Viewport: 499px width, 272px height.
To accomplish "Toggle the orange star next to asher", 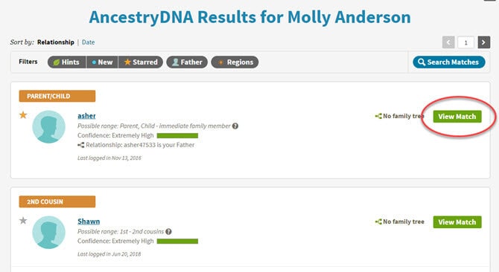I will click(x=23, y=115).
